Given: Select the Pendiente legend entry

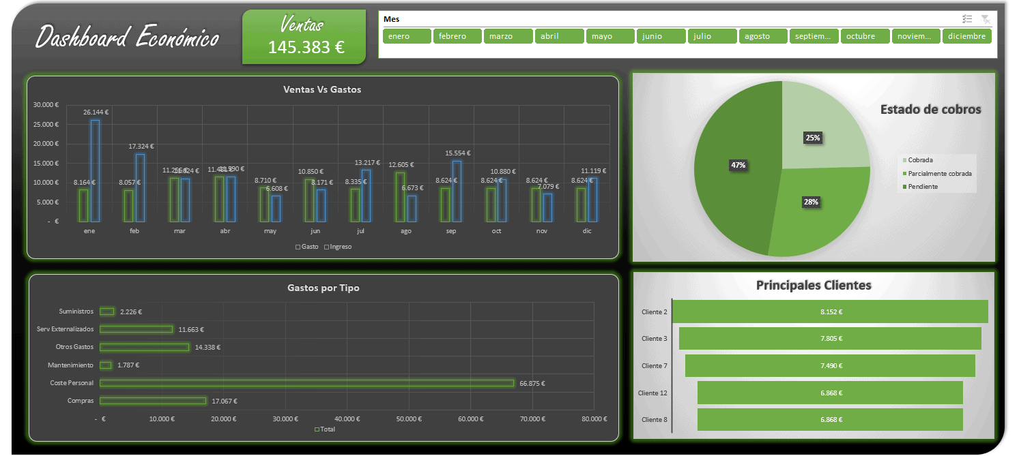Looking at the screenshot, I should click(x=919, y=186).
